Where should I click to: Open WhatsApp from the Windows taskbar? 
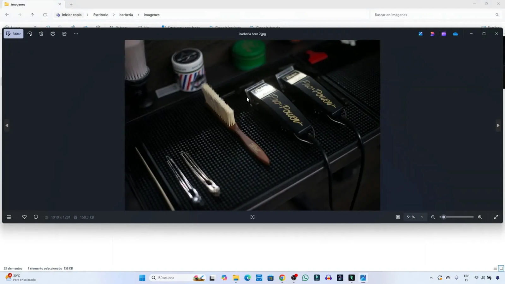click(x=305, y=278)
